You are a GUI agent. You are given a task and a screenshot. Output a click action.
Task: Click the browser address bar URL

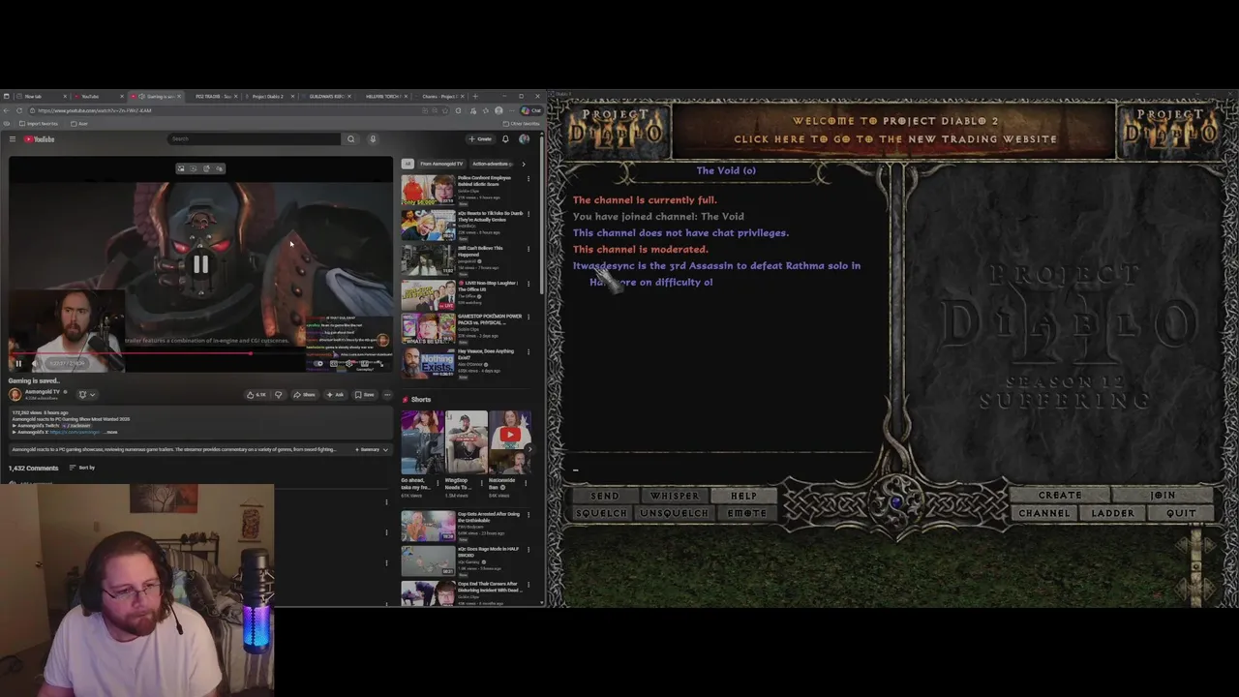pos(94,110)
